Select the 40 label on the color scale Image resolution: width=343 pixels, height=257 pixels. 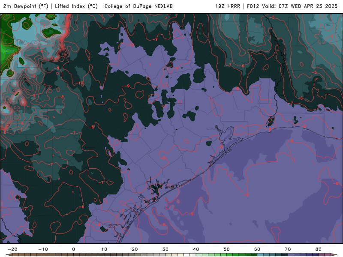click(x=196, y=249)
